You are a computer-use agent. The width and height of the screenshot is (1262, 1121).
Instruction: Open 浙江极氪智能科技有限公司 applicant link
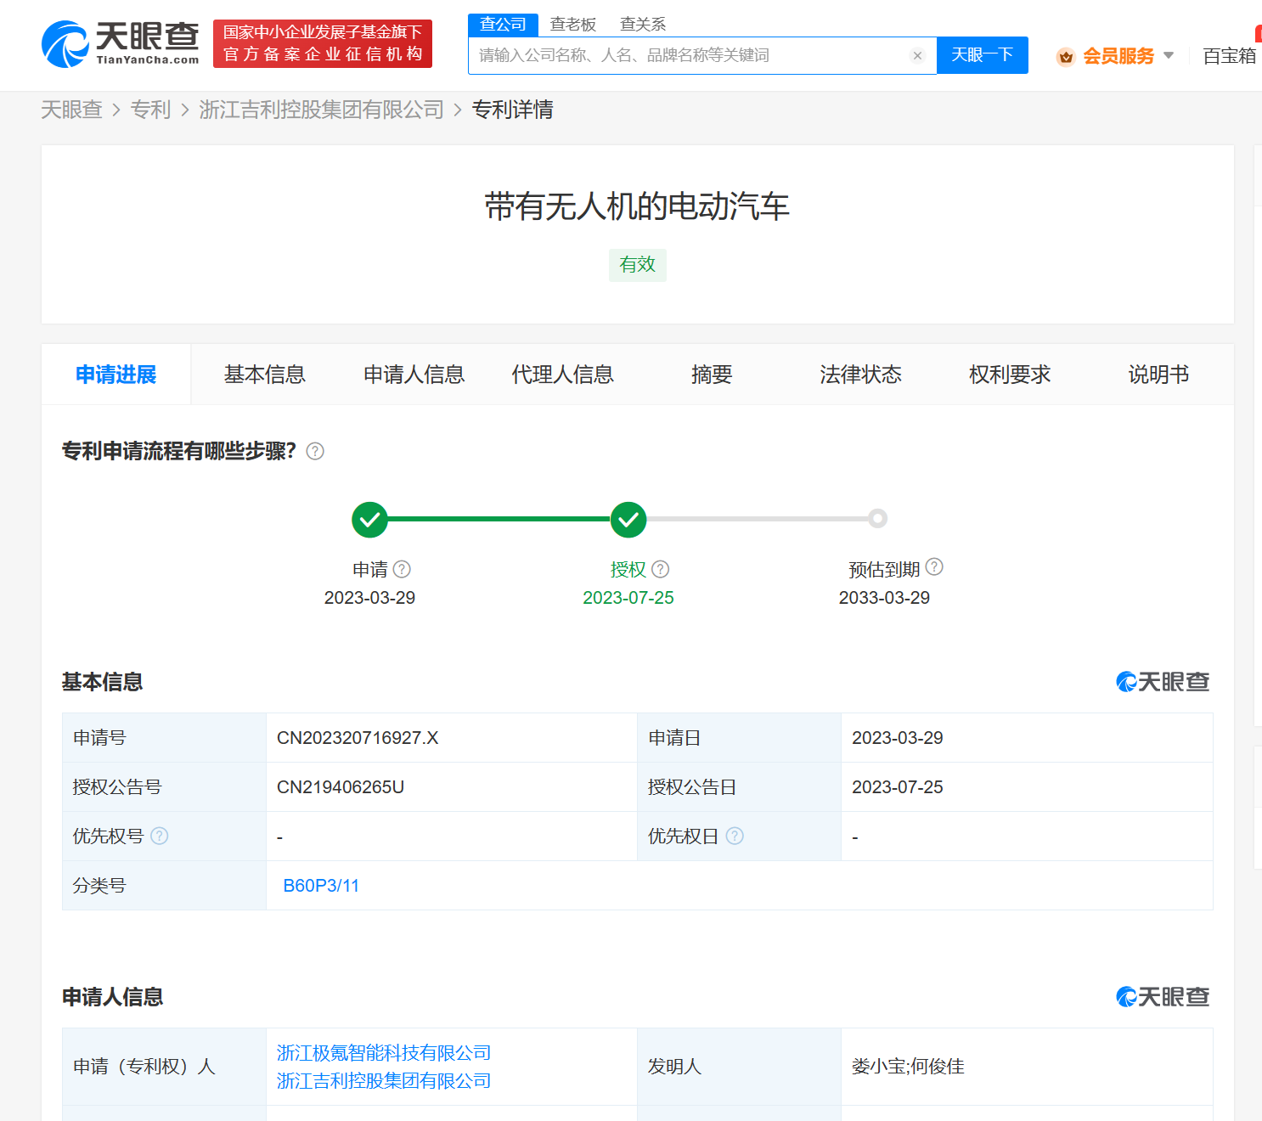384,1053
